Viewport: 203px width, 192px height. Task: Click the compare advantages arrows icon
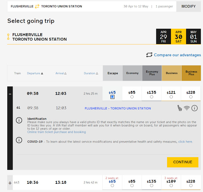coord(149,55)
